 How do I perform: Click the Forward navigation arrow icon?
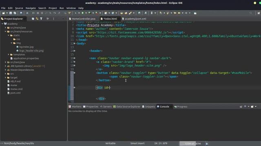(186, 13)
